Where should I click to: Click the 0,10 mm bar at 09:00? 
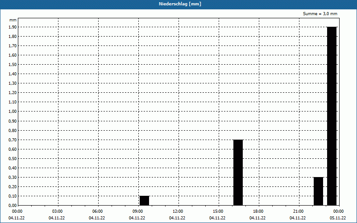click(144, 200)
